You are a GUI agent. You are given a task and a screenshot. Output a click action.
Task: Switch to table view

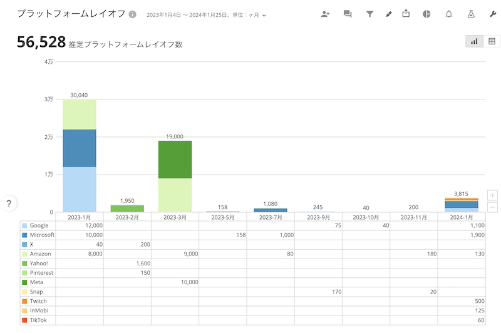tap(492, 41)
